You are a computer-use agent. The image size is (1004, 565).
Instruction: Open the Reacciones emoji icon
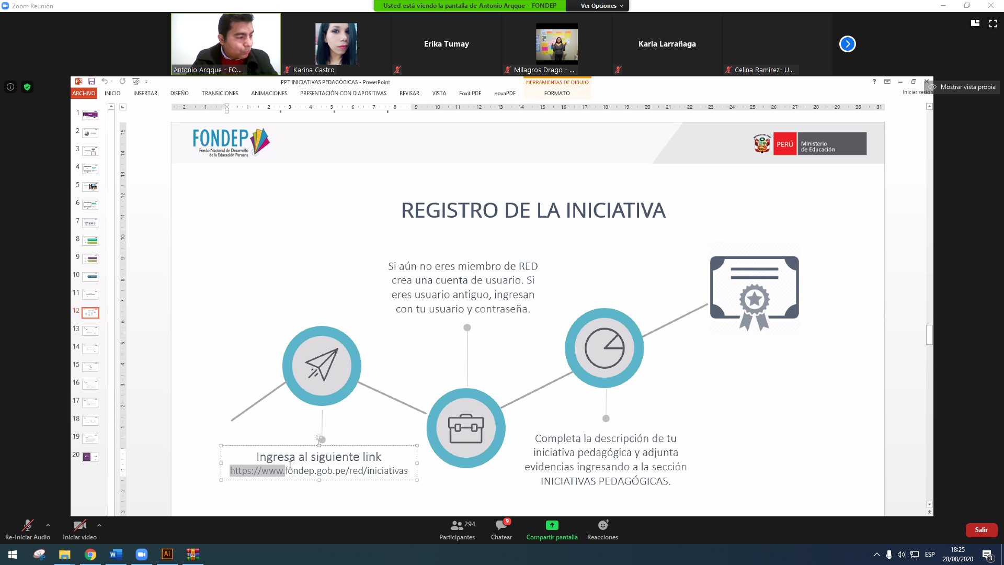coord(602,525)
